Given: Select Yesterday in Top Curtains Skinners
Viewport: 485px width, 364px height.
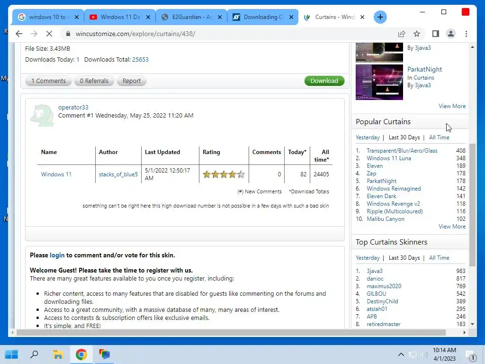Looking at the screenshot, I should 368,258.
